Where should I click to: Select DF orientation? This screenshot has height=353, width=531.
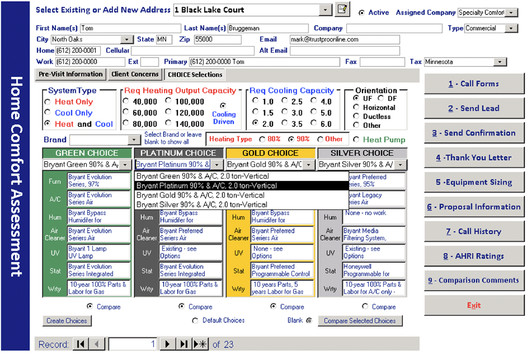pyautogui.click(x=381, y=98)
